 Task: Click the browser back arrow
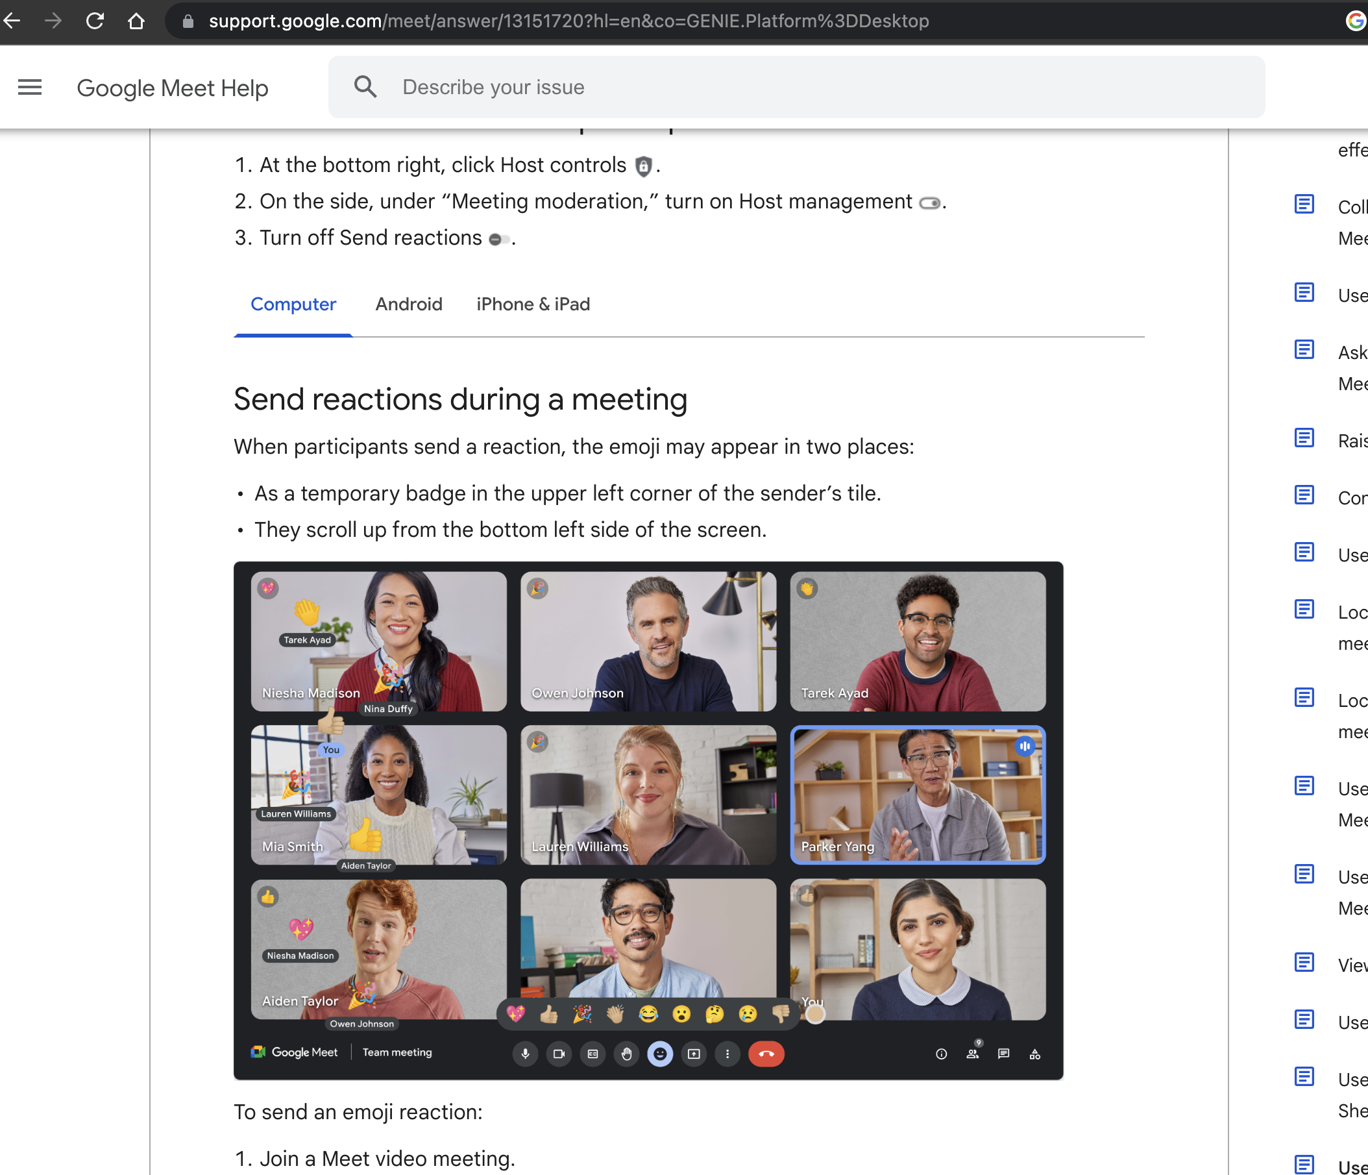12,21
